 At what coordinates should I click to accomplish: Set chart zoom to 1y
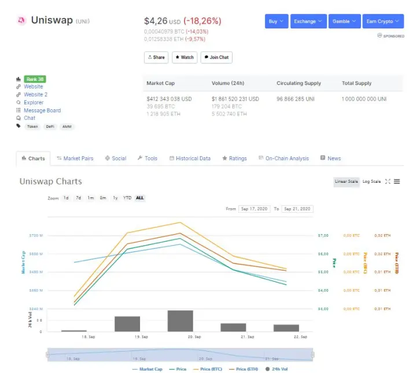coord(115,198)
